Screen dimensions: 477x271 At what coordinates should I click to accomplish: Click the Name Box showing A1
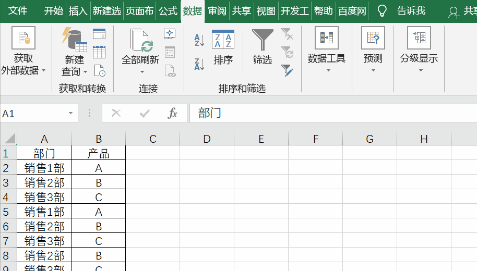[39, 113]
